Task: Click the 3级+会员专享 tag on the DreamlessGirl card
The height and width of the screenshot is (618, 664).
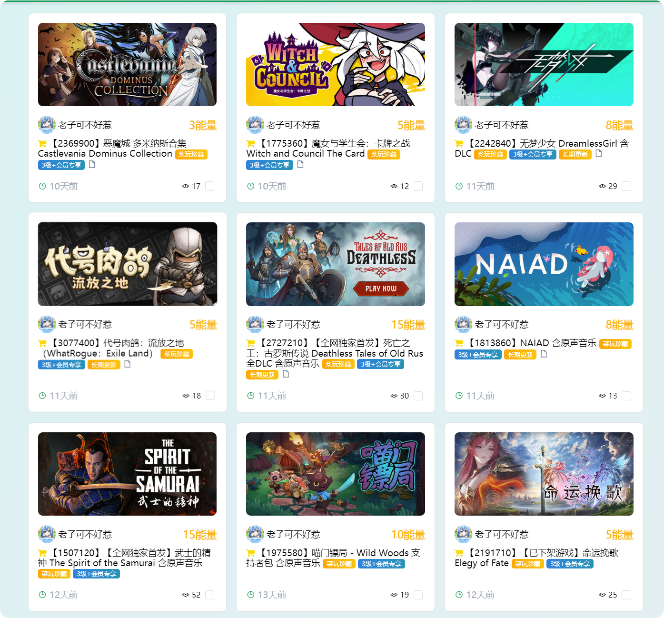Action: tap(533, 154)
